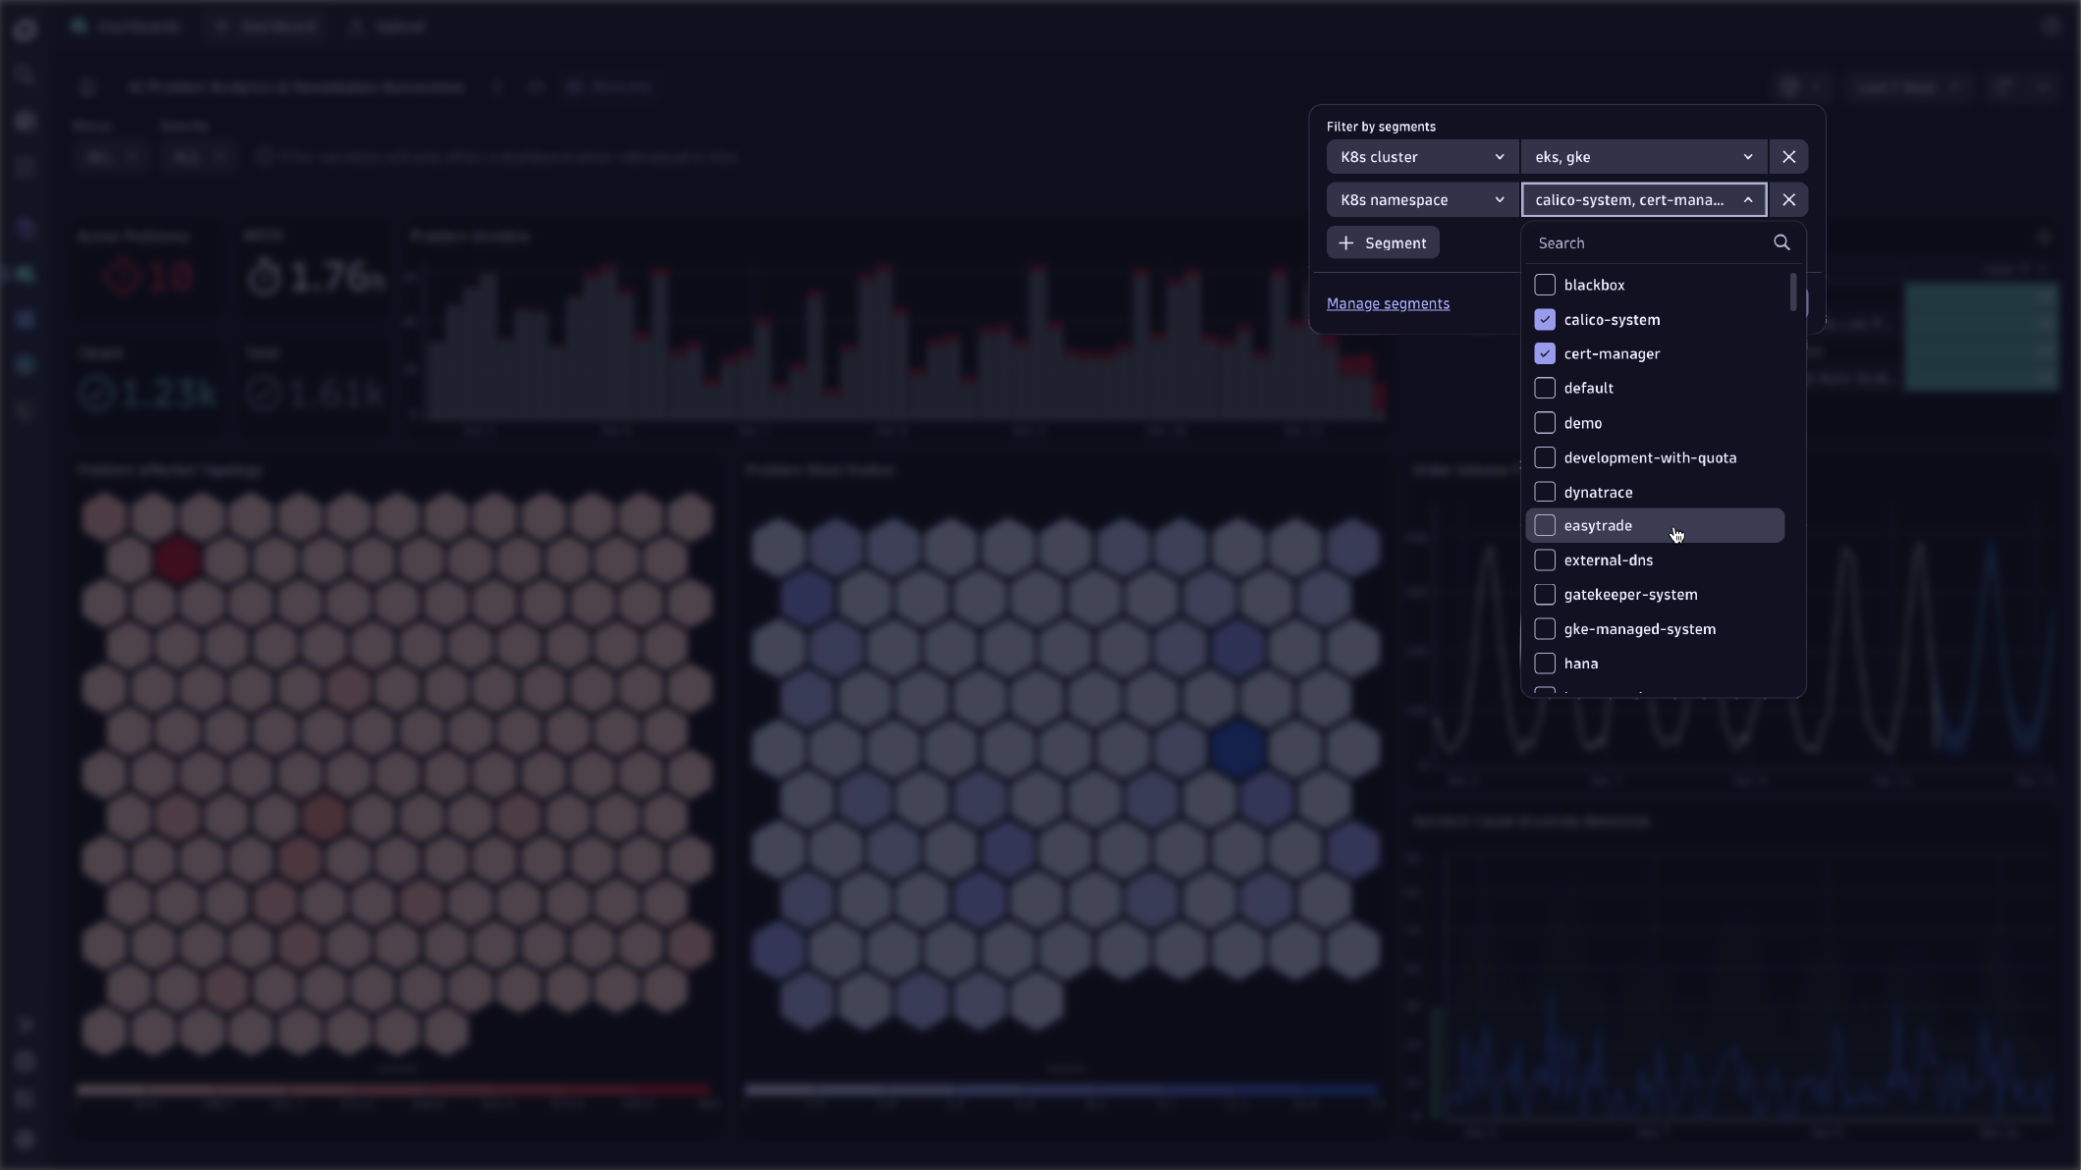This screenshot has height=1170, width=2081.
Task: Click the 'Filter by segments' heading
Action: pyautogui.click(x=1381, y=127)
